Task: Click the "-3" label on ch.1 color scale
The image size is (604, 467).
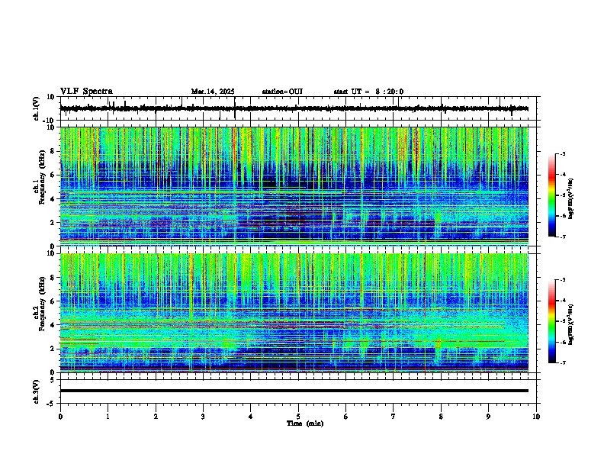Action: pos(562,153)
